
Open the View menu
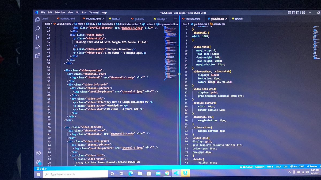70,13
